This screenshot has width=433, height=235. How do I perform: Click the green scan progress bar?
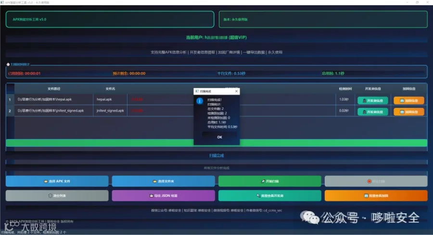tap(216, 143)
